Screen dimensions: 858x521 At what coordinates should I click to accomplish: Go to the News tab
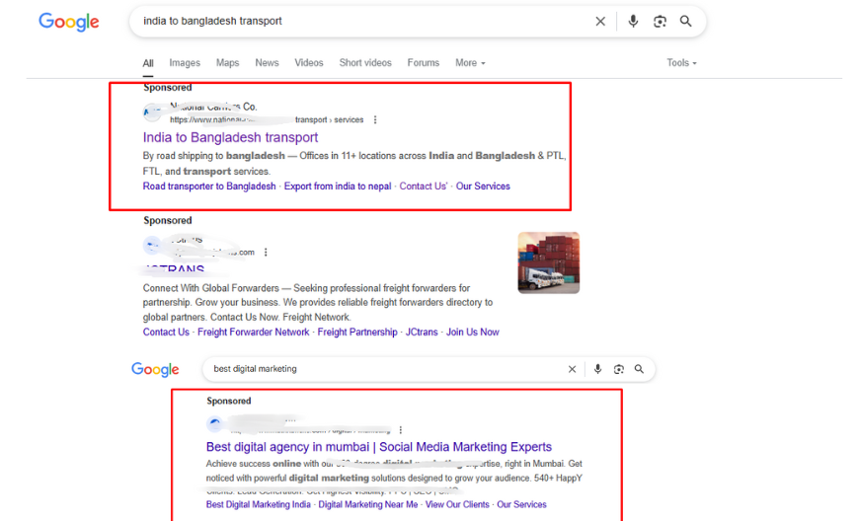[267, 63]
